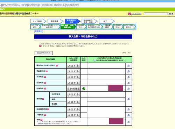Select 収入金額・所得金額入力 sub-step

click(68, 26)
